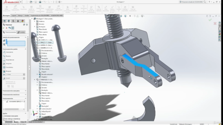The height and width of the screenshot is (125, 223).
Task: Click the Open document toolbar icon
Action: tap(31, 2)
